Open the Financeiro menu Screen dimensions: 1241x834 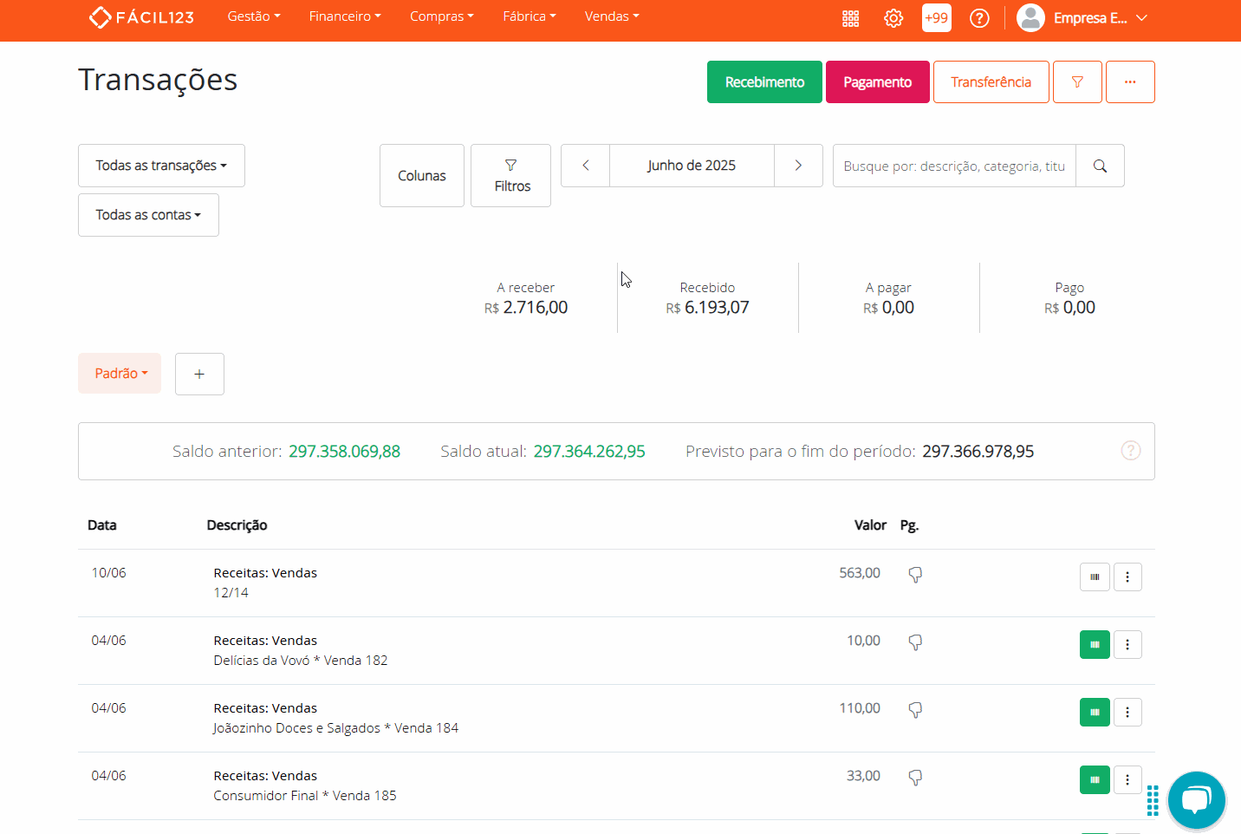click(x=345, y=16)
